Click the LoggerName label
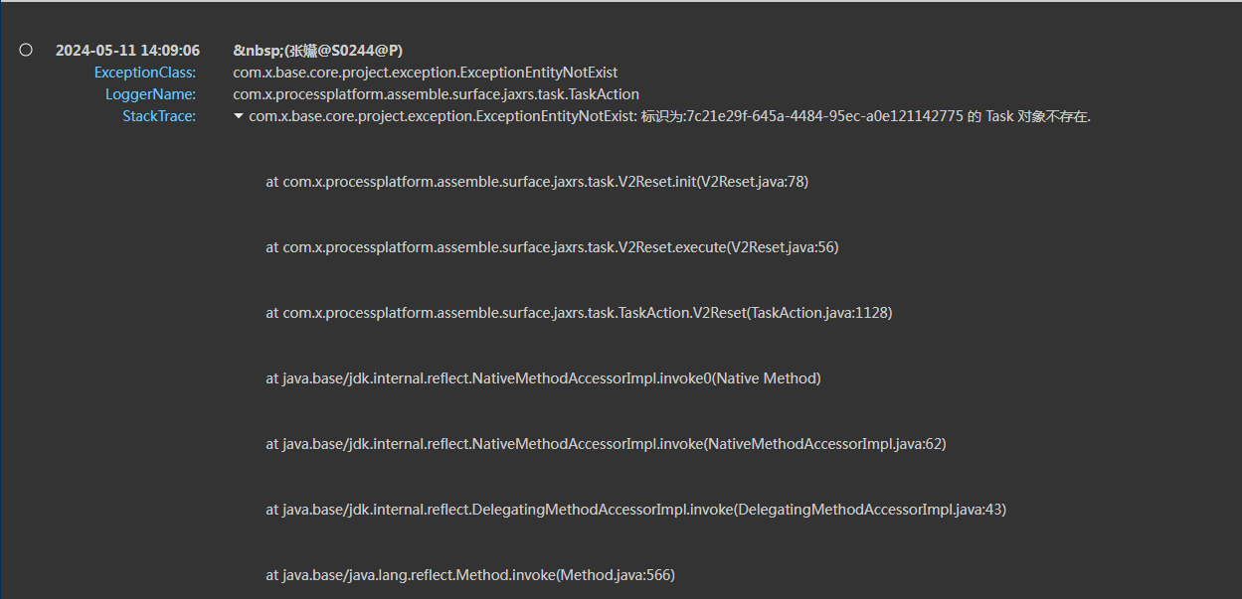 (150, 94)
